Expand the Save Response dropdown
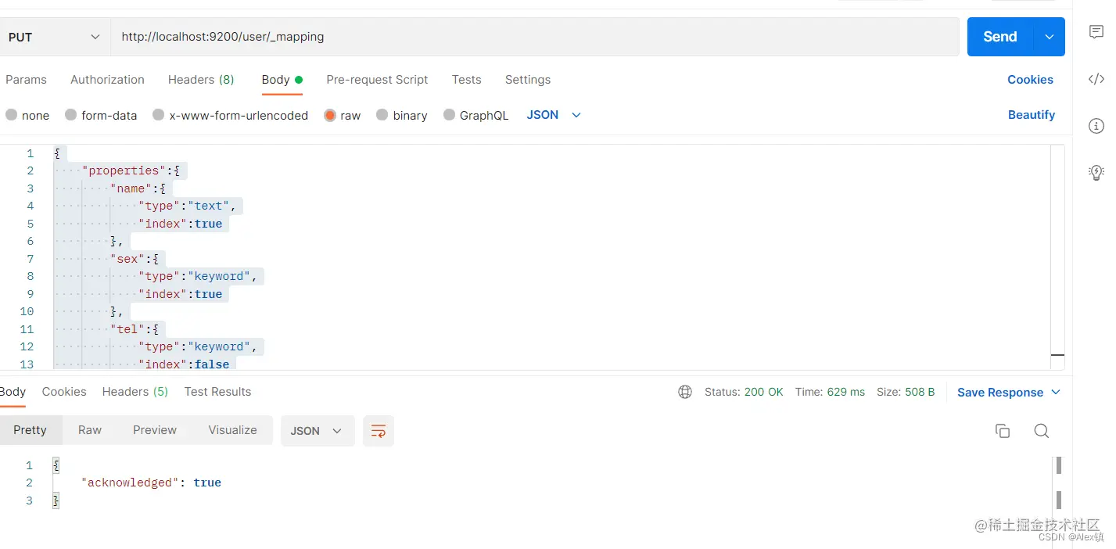The height and width of the screenshot is (549, 1116). click(1056, 392)
